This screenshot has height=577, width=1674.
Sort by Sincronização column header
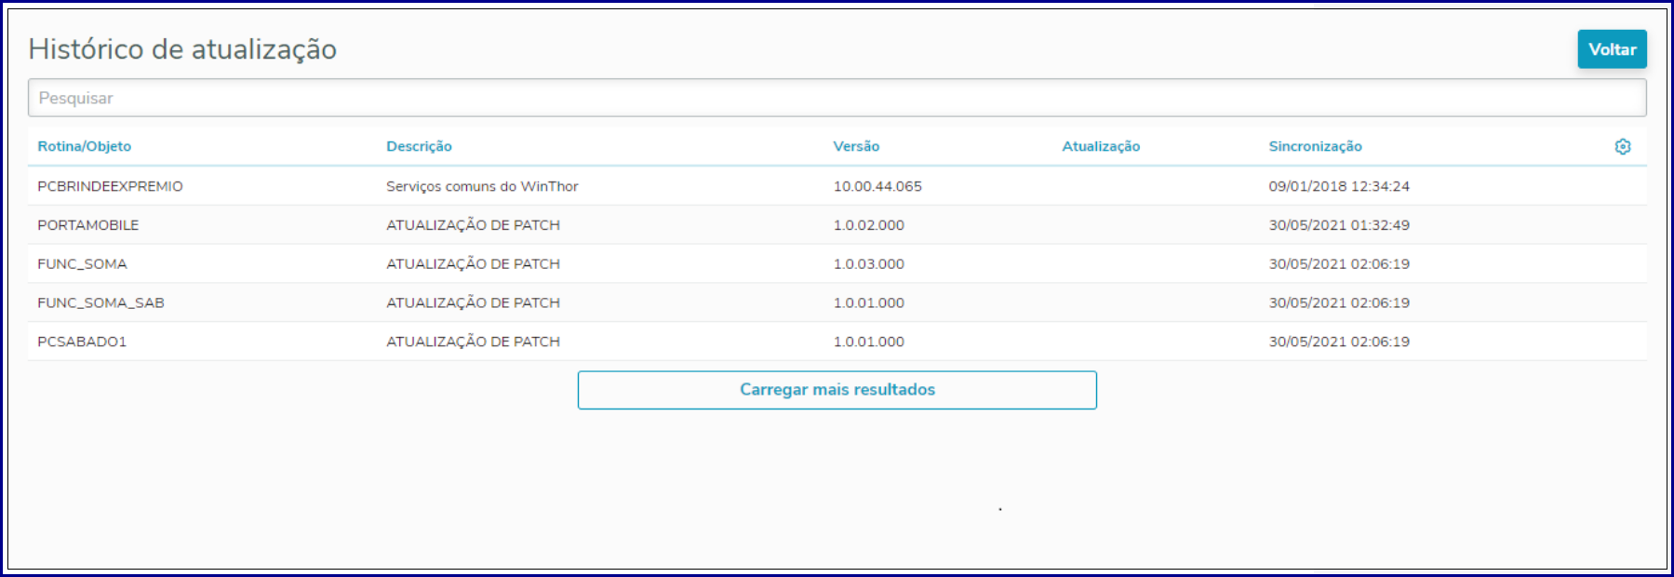(x=1315, y=146)
